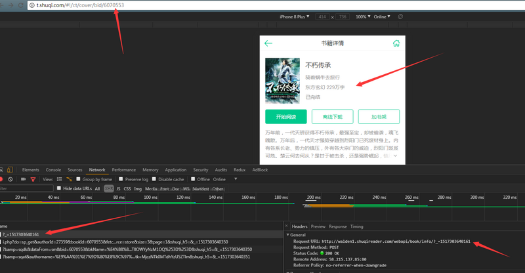The height and width of the screenshot is (273, 525).
Task: Open the Console tab
Action: [53, 170]
